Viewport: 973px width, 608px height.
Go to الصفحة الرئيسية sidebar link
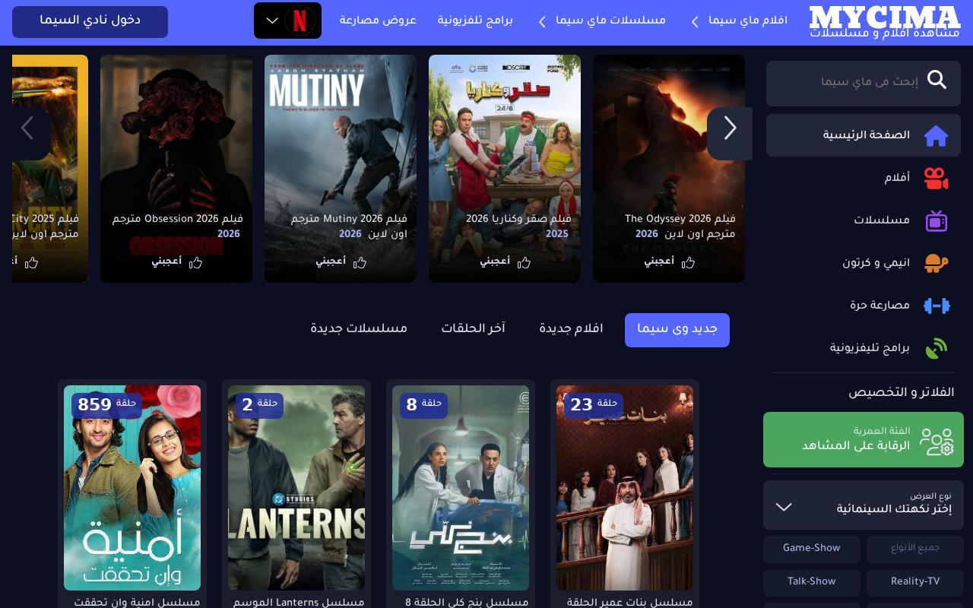point(864,136)
